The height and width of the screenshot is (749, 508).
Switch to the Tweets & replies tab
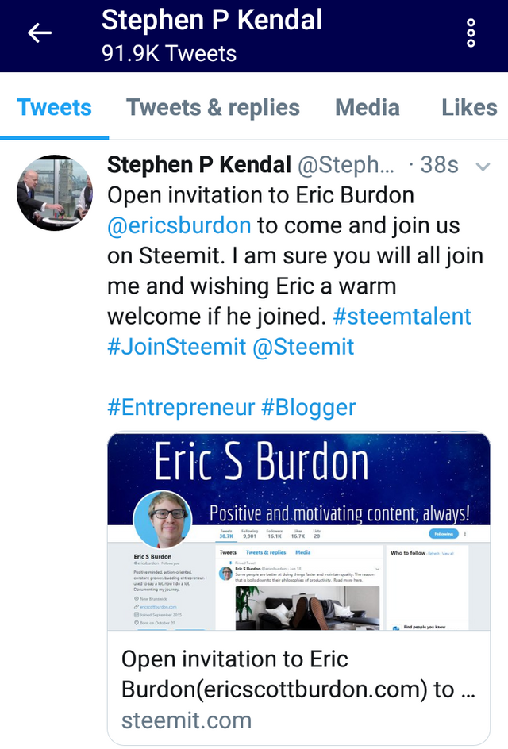213,108
